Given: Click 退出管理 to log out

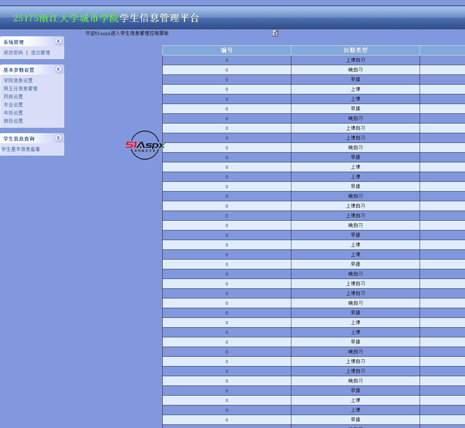Looking at the screenshot, I should tap(40, 52).
